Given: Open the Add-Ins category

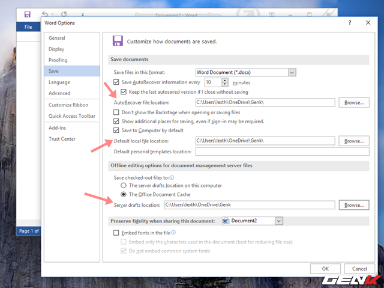Looking at the screenshot, I should tap(72, 128).
